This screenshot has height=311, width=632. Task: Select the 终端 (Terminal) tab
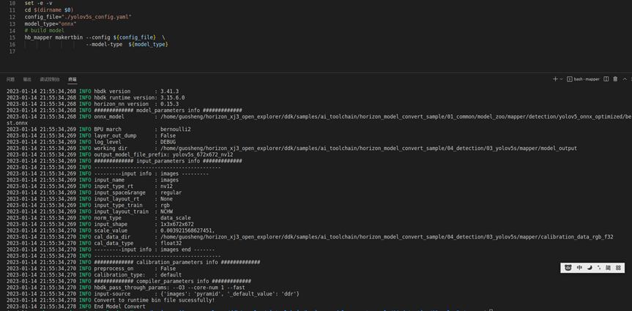(x=72, y=79)
